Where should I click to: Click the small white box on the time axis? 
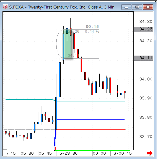5,153
